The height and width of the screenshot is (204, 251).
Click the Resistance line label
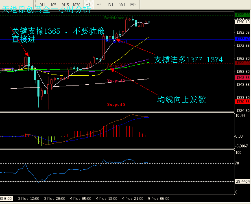click(x=114, y=18)
